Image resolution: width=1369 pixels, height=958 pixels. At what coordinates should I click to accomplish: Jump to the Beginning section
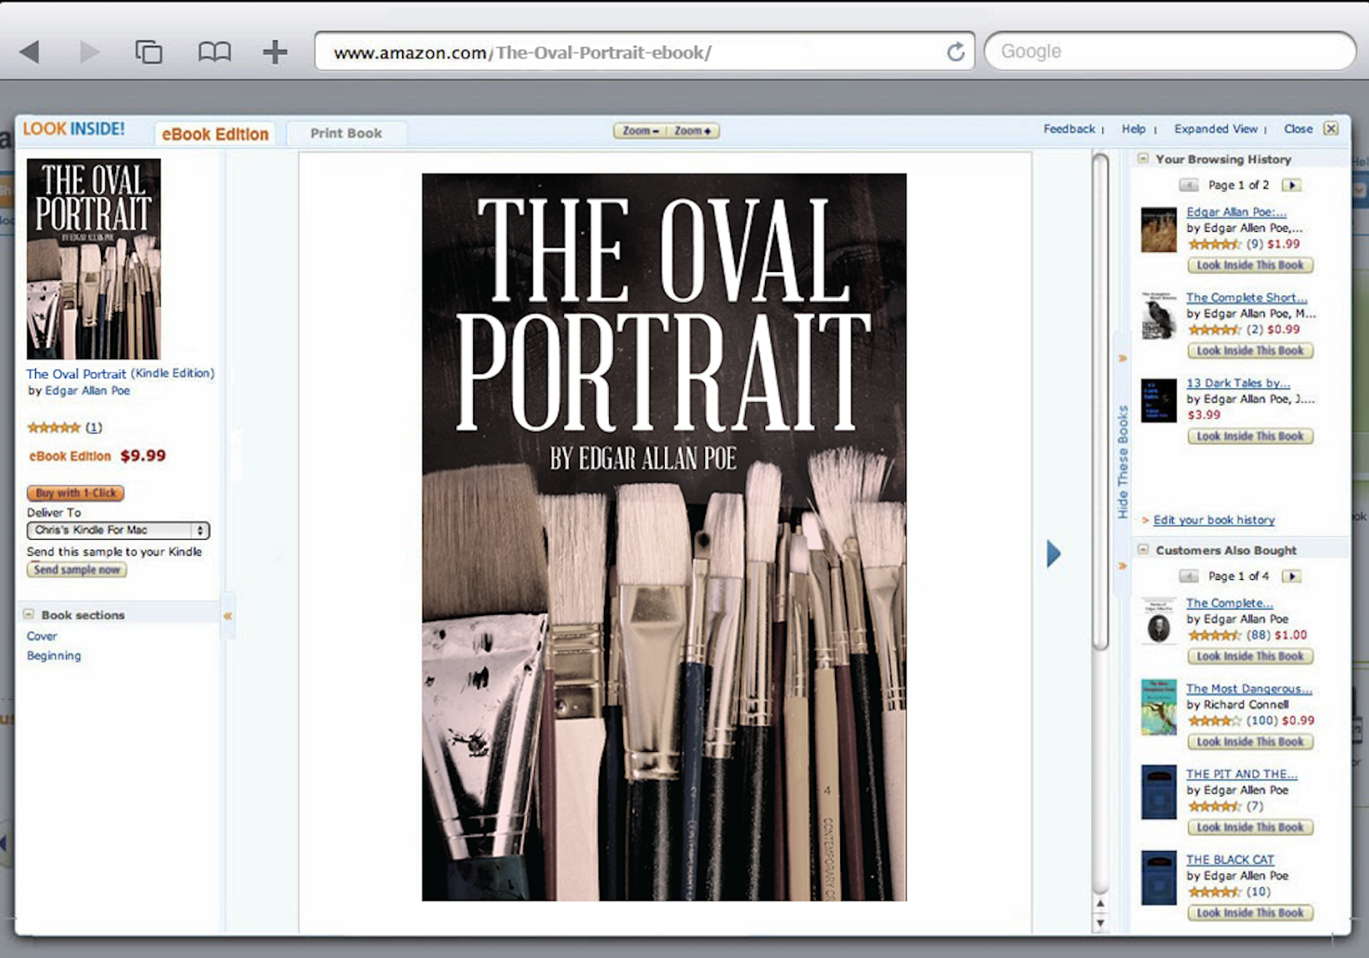54,656
